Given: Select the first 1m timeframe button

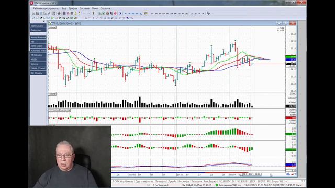Looking at the screenshot, I should pyautogui.click(x=152, y=13).
